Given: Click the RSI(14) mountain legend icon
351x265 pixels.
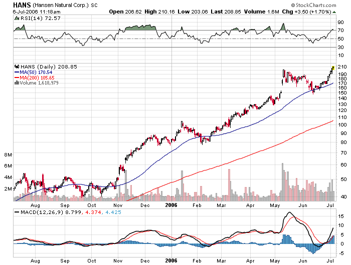Looking at the screenshot, I should [17, 18].
